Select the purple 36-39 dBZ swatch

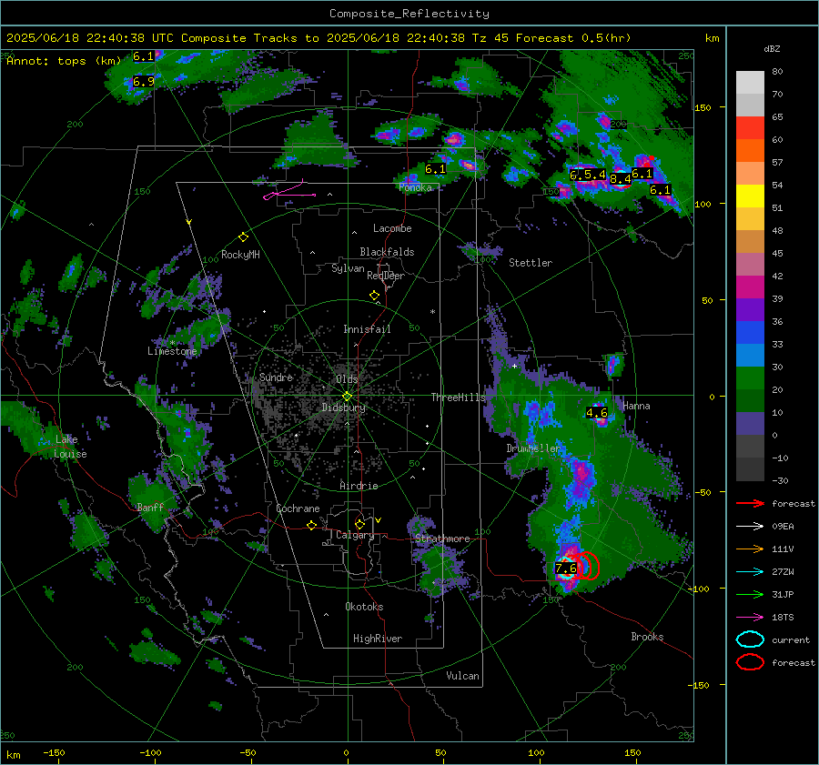pyautogui.click(x=750, y=310)
